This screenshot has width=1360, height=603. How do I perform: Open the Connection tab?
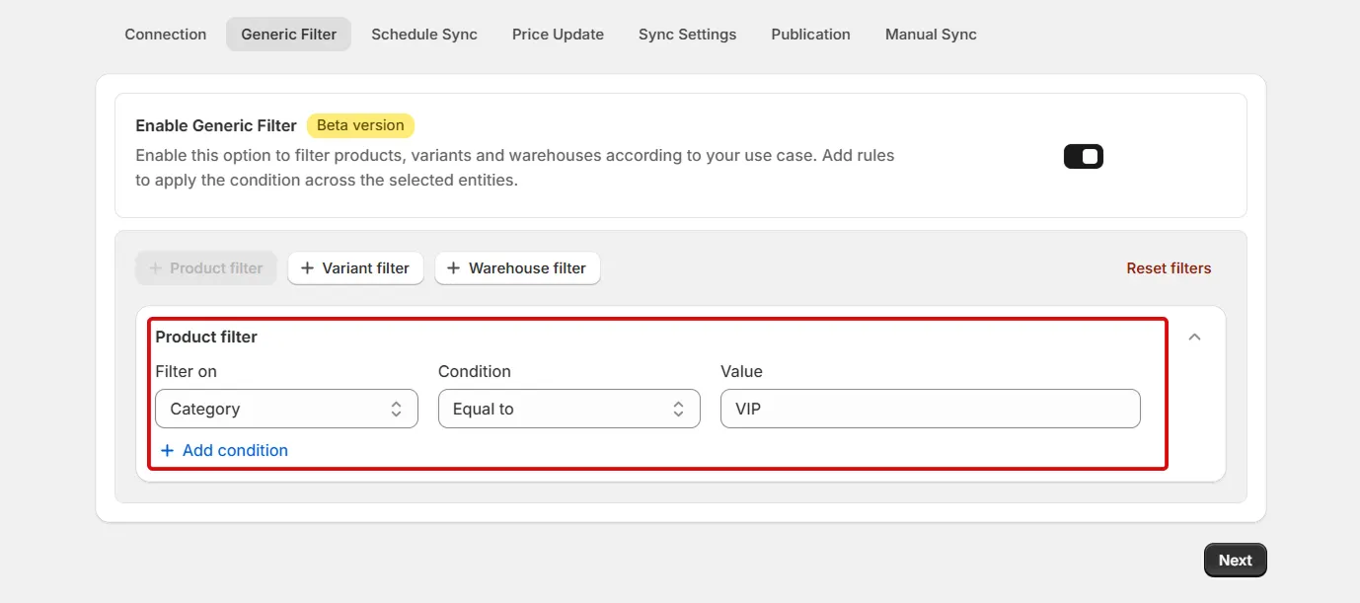click(x=166, y=34)
